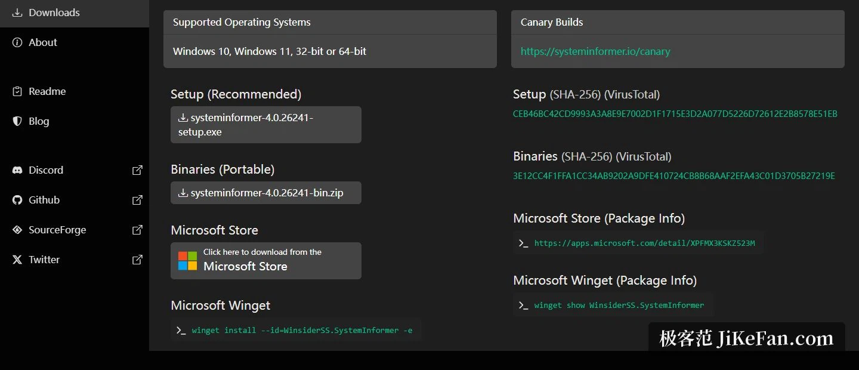Viewport: 859px width, 370px height.
Task: Click download icon on setup.exe button
Action: click(183, 118)
